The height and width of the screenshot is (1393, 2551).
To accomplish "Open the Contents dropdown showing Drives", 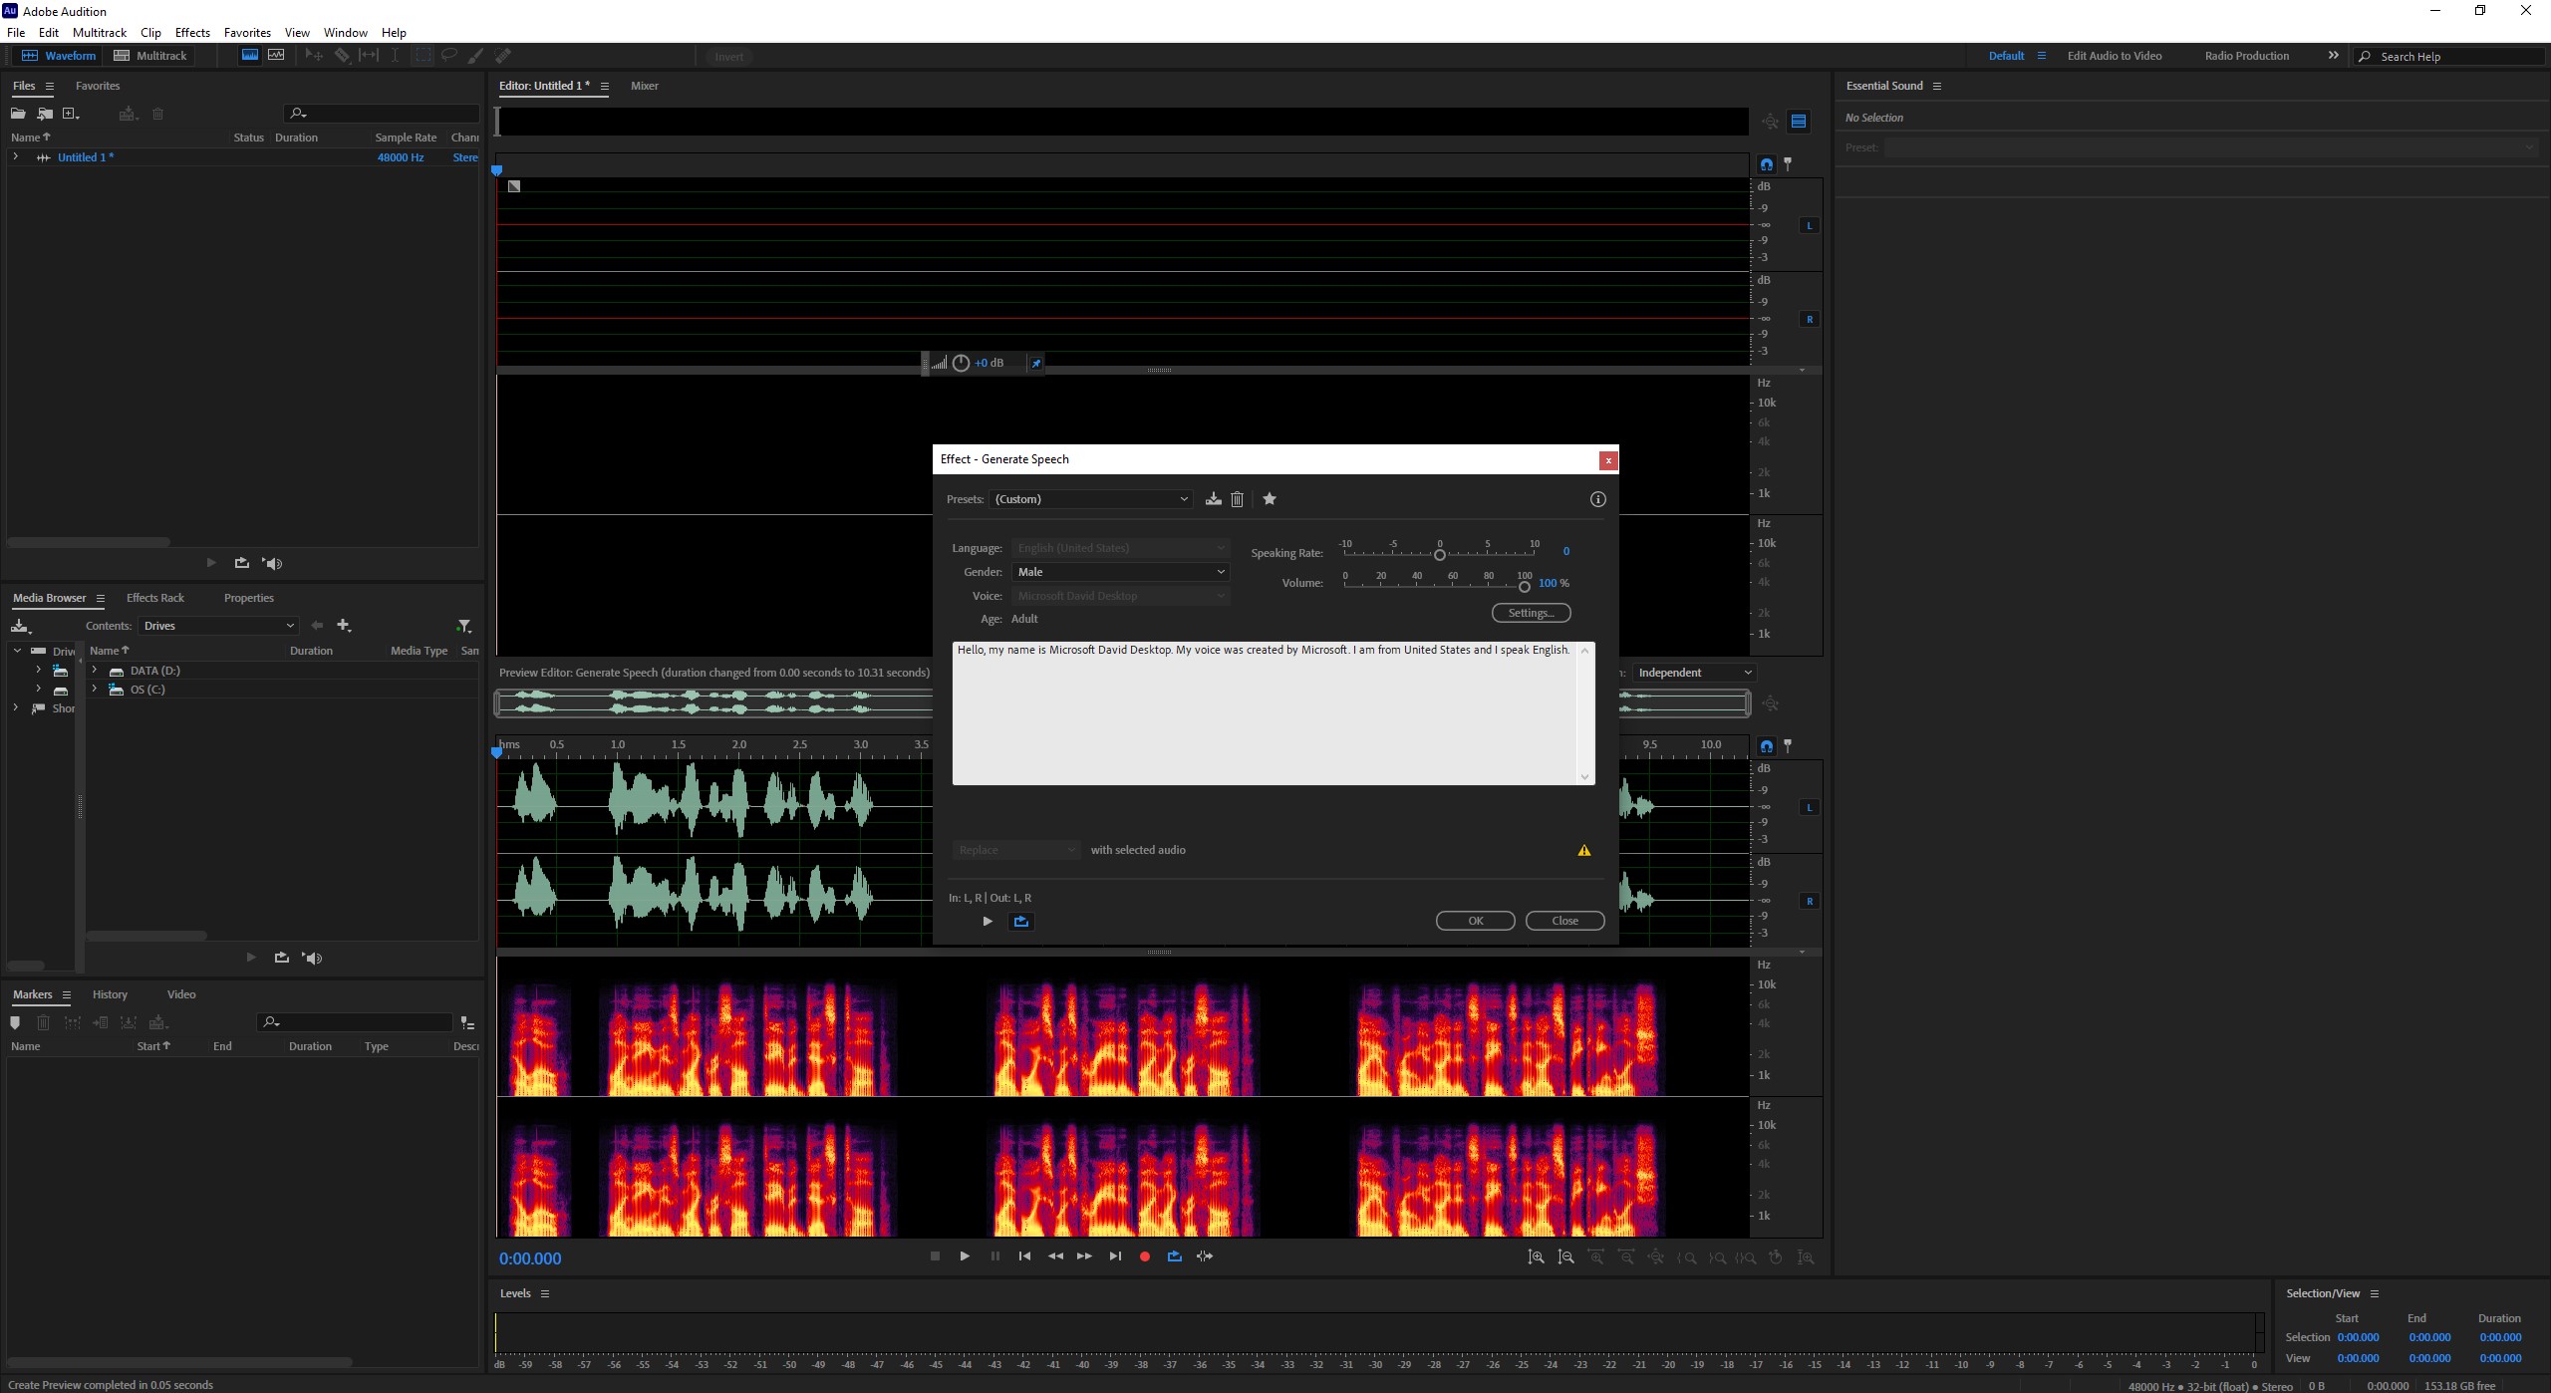I will click(218, 626).
